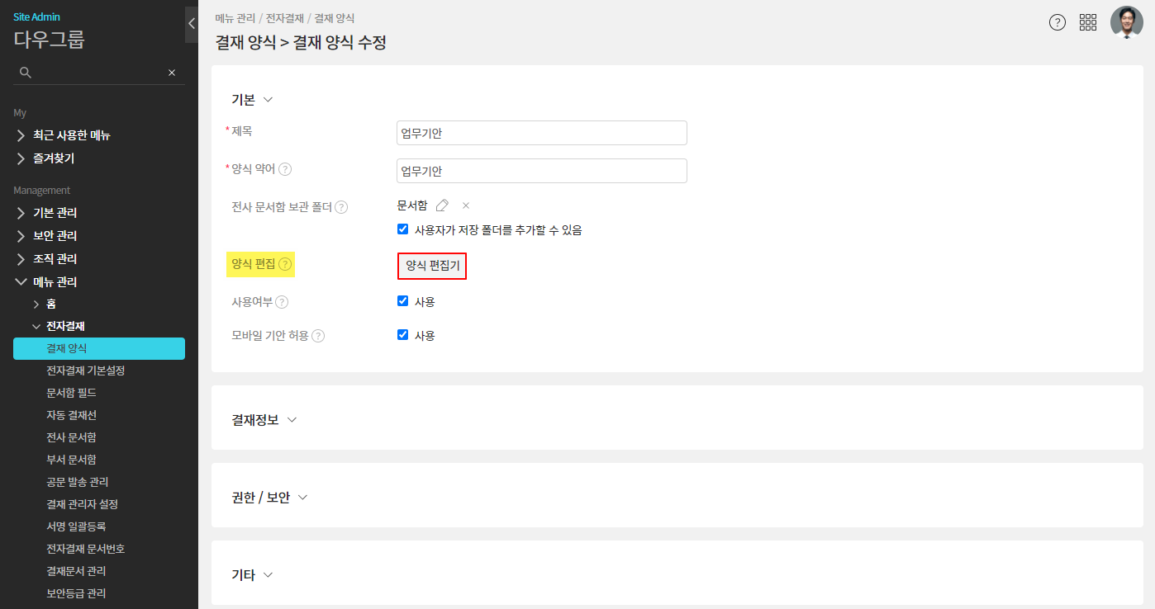Click the help icon beside 양식 편집
This screenshot has width=1155, height=609.
pyautogui.click(x=285, y=264)
